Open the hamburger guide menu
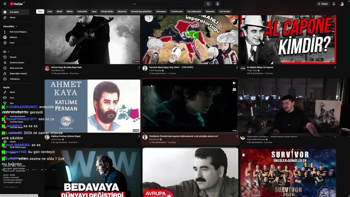This screenshot has width=350, height=197. 5,4
